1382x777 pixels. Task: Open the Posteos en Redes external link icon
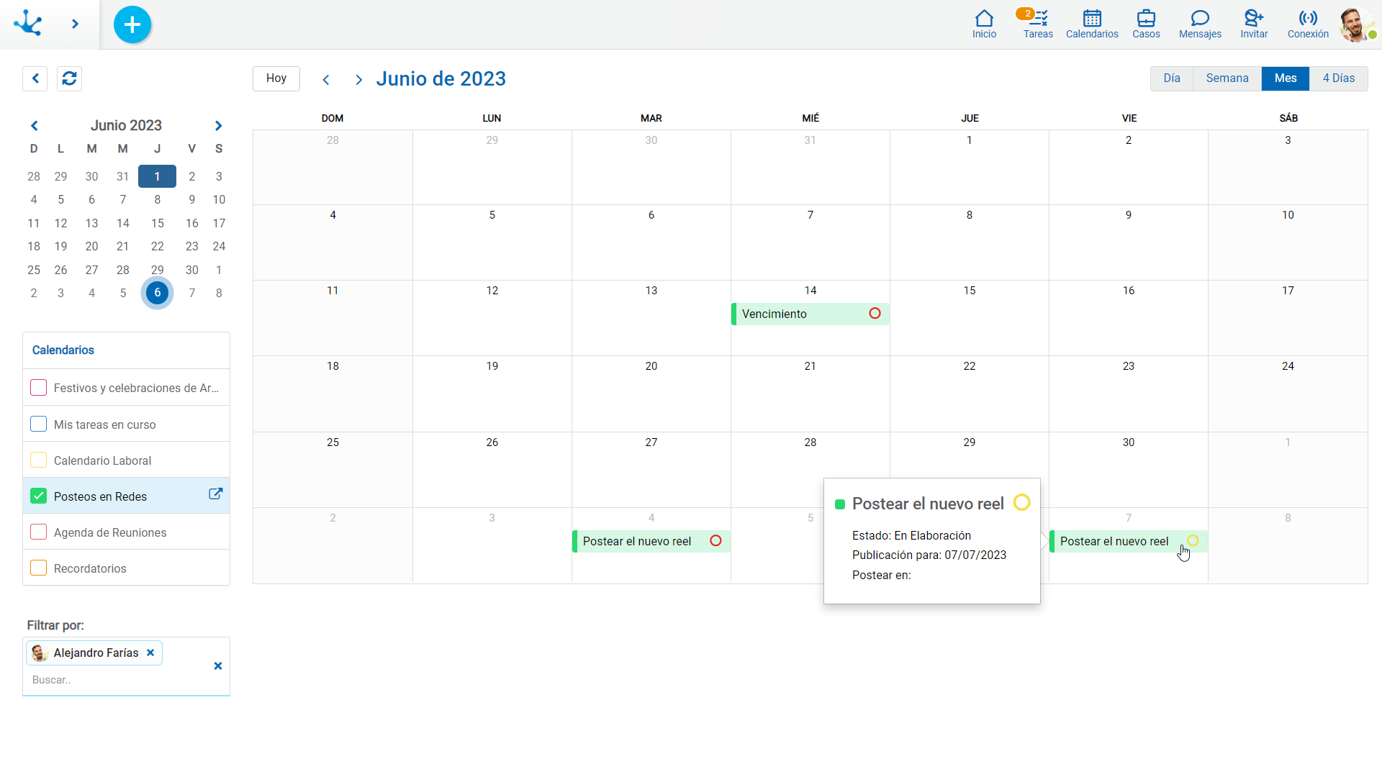point(215,494)
